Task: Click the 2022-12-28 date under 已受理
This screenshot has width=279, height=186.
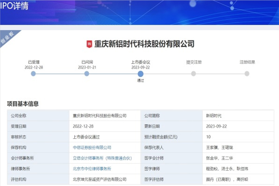Action: (33, 67)
